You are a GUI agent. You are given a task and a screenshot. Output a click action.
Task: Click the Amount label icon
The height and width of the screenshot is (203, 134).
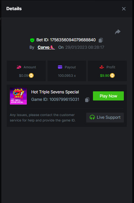(19, 67)
